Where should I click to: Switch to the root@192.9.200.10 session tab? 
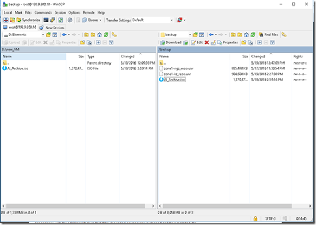(x=20, y=27)
